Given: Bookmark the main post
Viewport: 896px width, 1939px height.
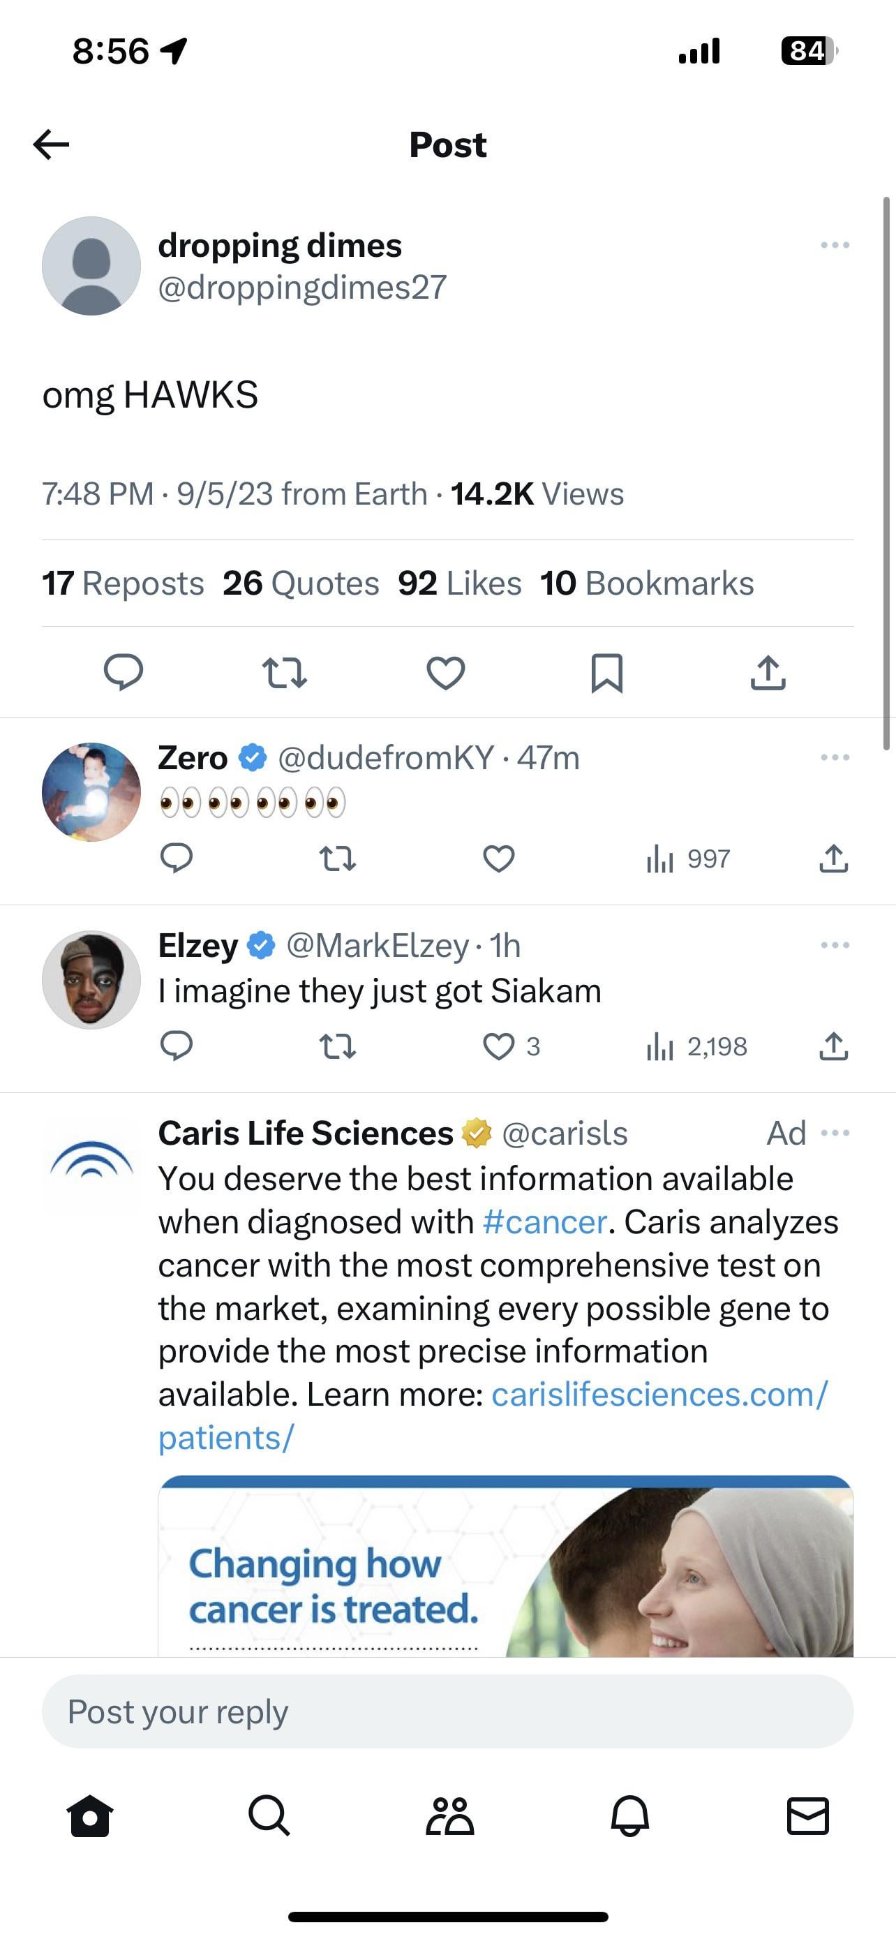Looking at the screenshot, I should click(606, 673).
